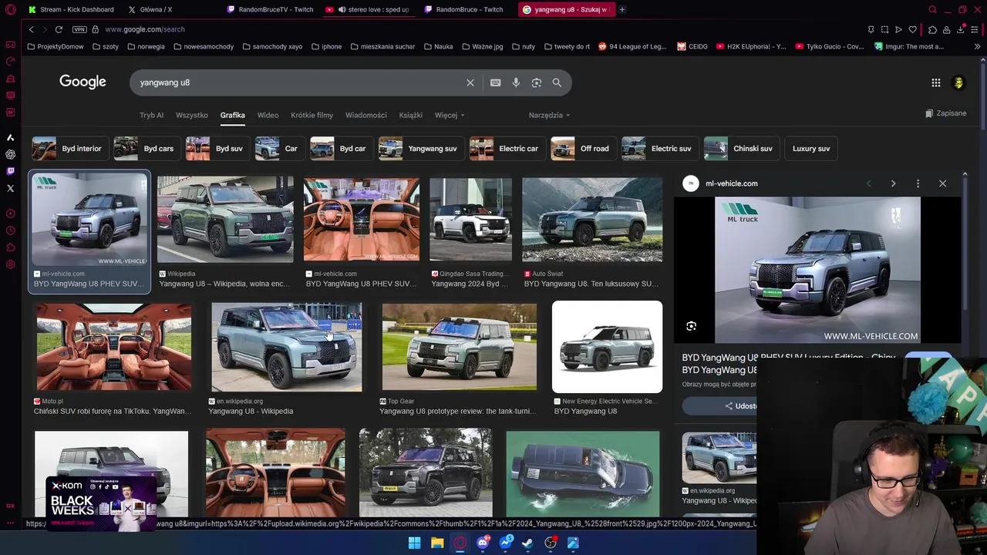Filter images by Chinski suv chip
987x555 pixels.
click(x=740, y=148)
